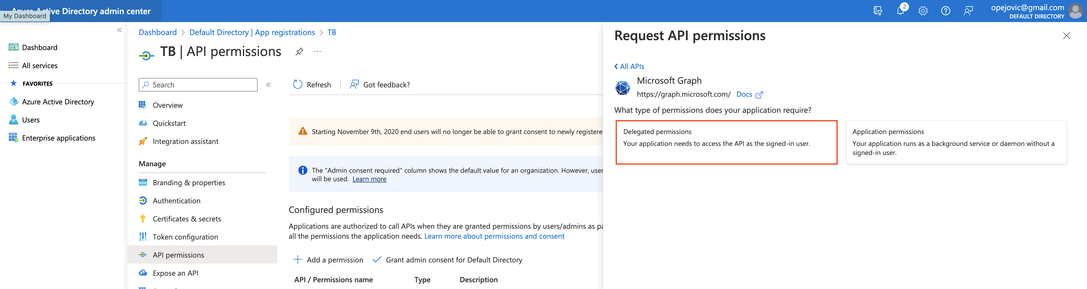Image resolution: width=1087 pixels, height=289 pixels.
Task: Collapse the app registration menu pane
Action: (268, 85)
